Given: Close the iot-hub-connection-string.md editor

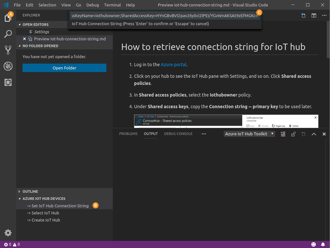Looking at the screenshot, I should (x=24, y=39).
